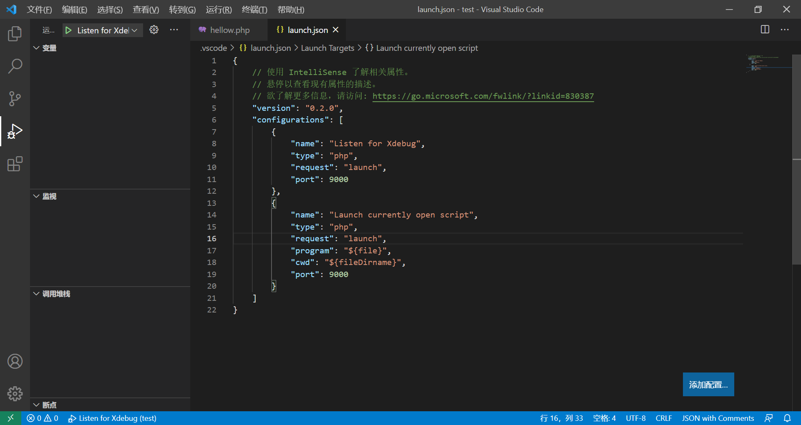This screenshot has width=801, height=425.
Task: Open the Explorer view in activity bar
Action: tap(15, 34)
